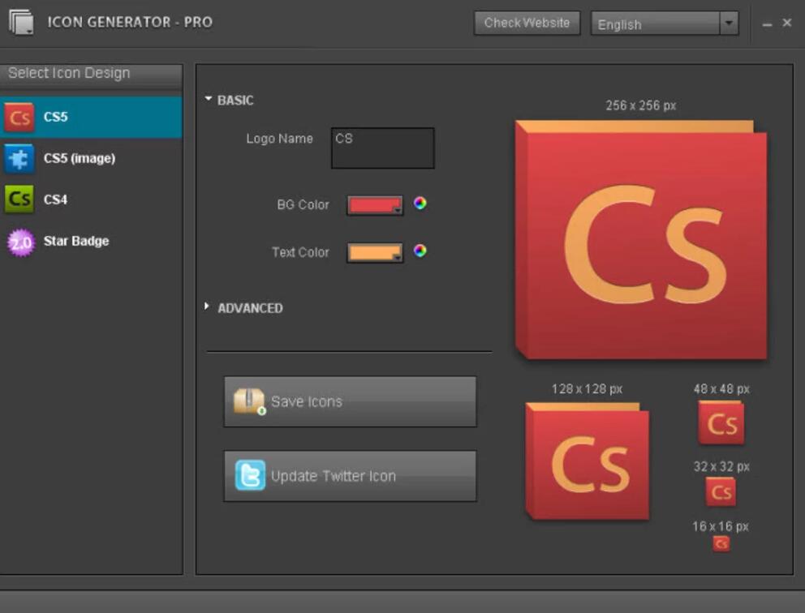Collapse the BASIC section triangle

click(x=208, y=98)
